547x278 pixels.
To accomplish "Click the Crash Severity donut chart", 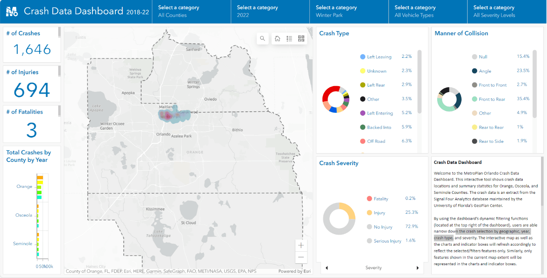I will tap(338, 219).
